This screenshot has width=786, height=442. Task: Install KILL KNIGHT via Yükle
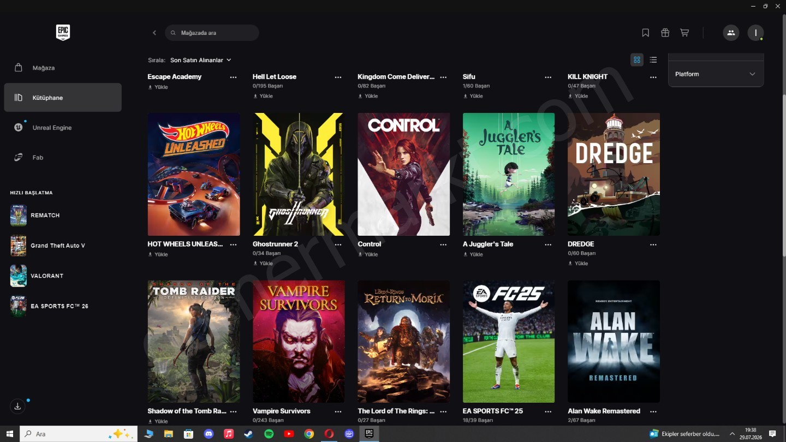[578, 96]
